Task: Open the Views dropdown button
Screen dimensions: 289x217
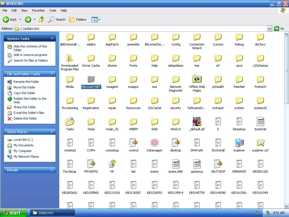Action: click(96, 19)
